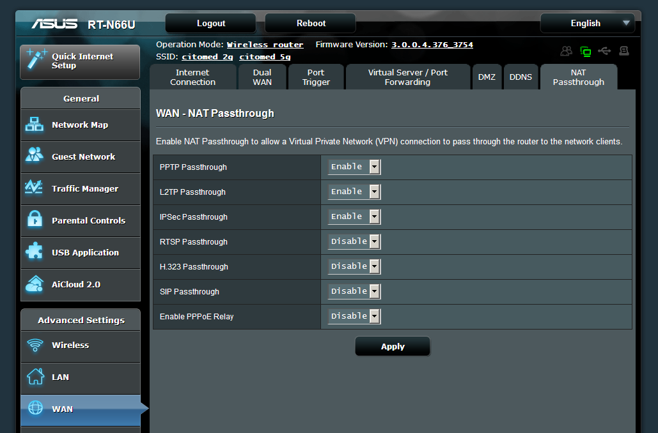This screenshot has width=658, height=433.
Task: Change the Enable PPPoE Relay dropdown
Action: click(x=354, y=316)
